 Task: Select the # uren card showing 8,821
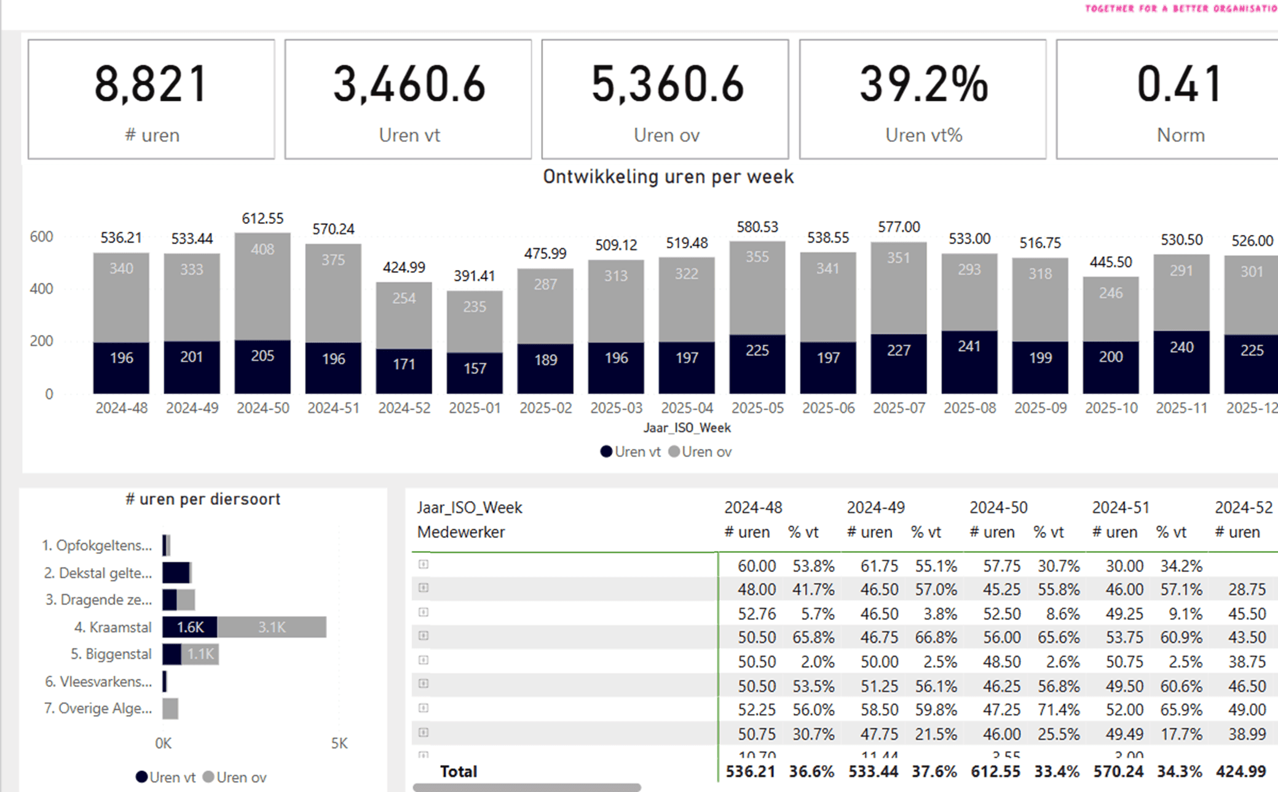[151, 100]
